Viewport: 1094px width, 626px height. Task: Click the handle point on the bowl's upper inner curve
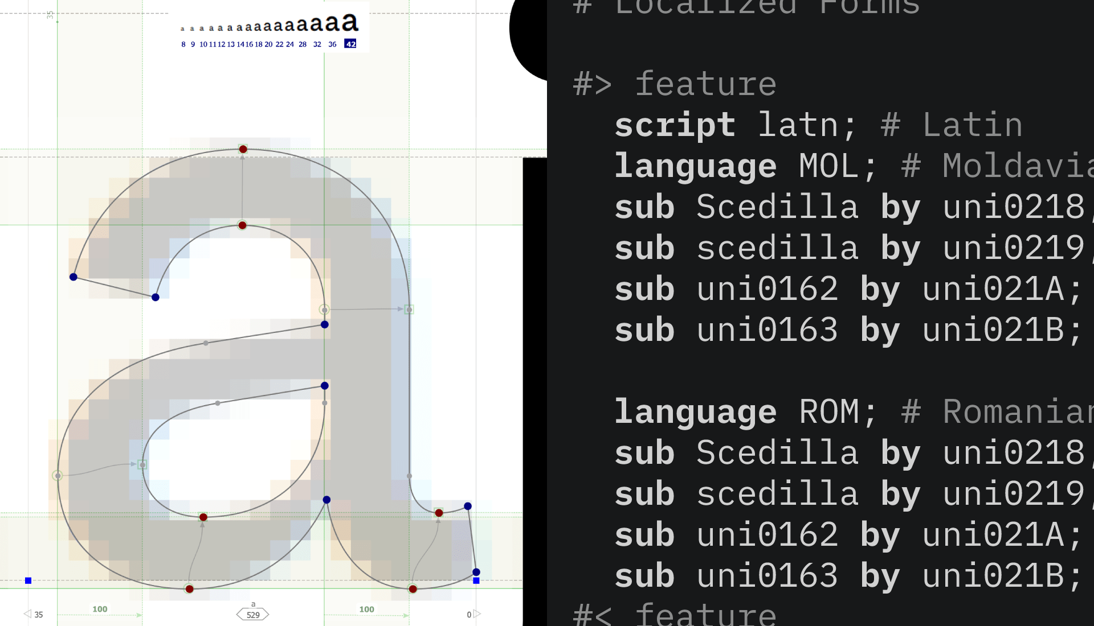pyautogui.click(x=218, y=403)
